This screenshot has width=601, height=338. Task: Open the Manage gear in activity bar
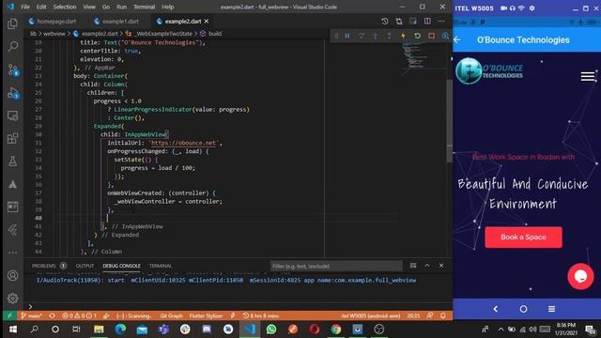(x=12, y=299)
